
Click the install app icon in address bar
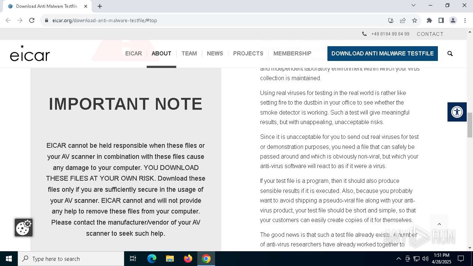tap(391, 20)
